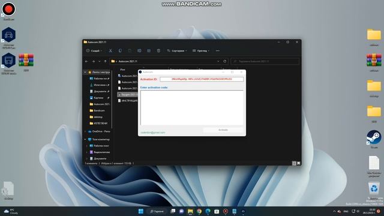Open Microsoft Edge from the taskbar
Screen dimensions: 384x216
point(208,211)
